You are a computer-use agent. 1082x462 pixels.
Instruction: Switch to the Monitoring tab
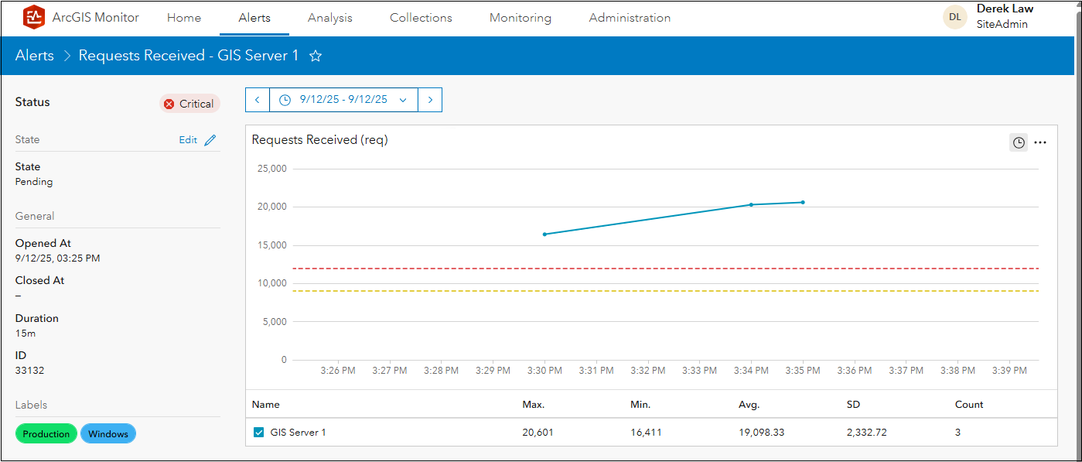pos(521,18)
